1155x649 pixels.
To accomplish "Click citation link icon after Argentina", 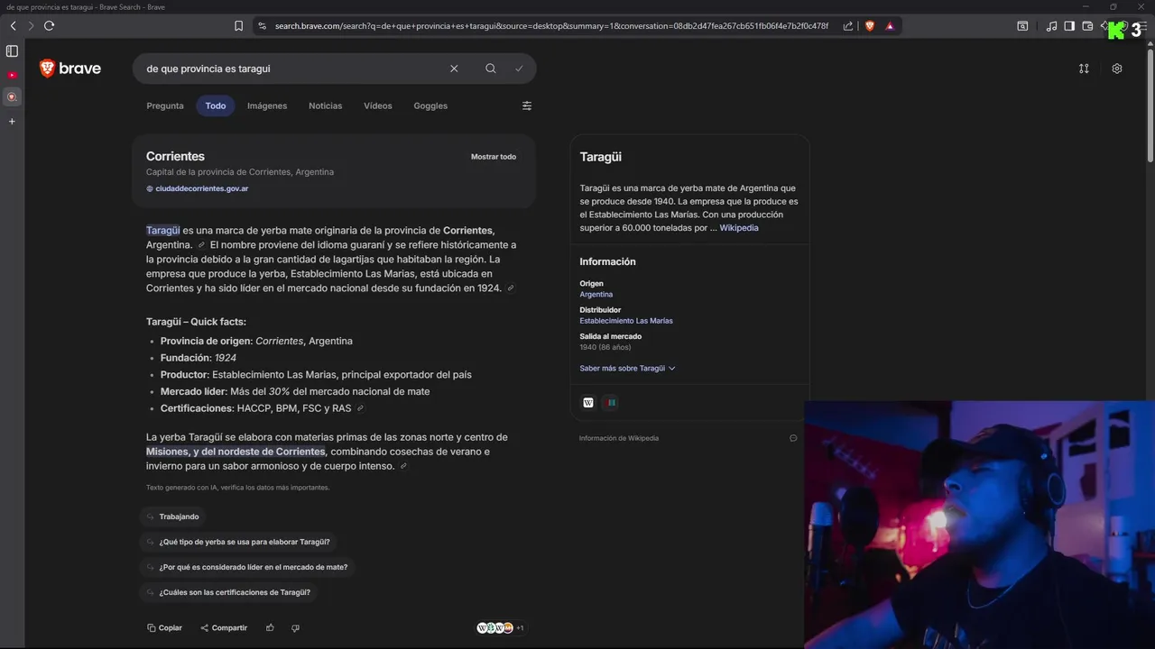I will tap(202, 245).
